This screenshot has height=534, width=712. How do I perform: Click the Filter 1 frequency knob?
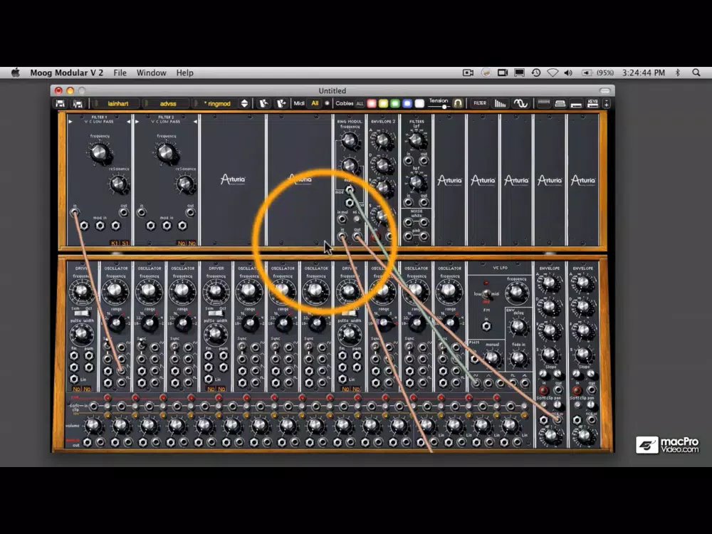tap(100, 153)
